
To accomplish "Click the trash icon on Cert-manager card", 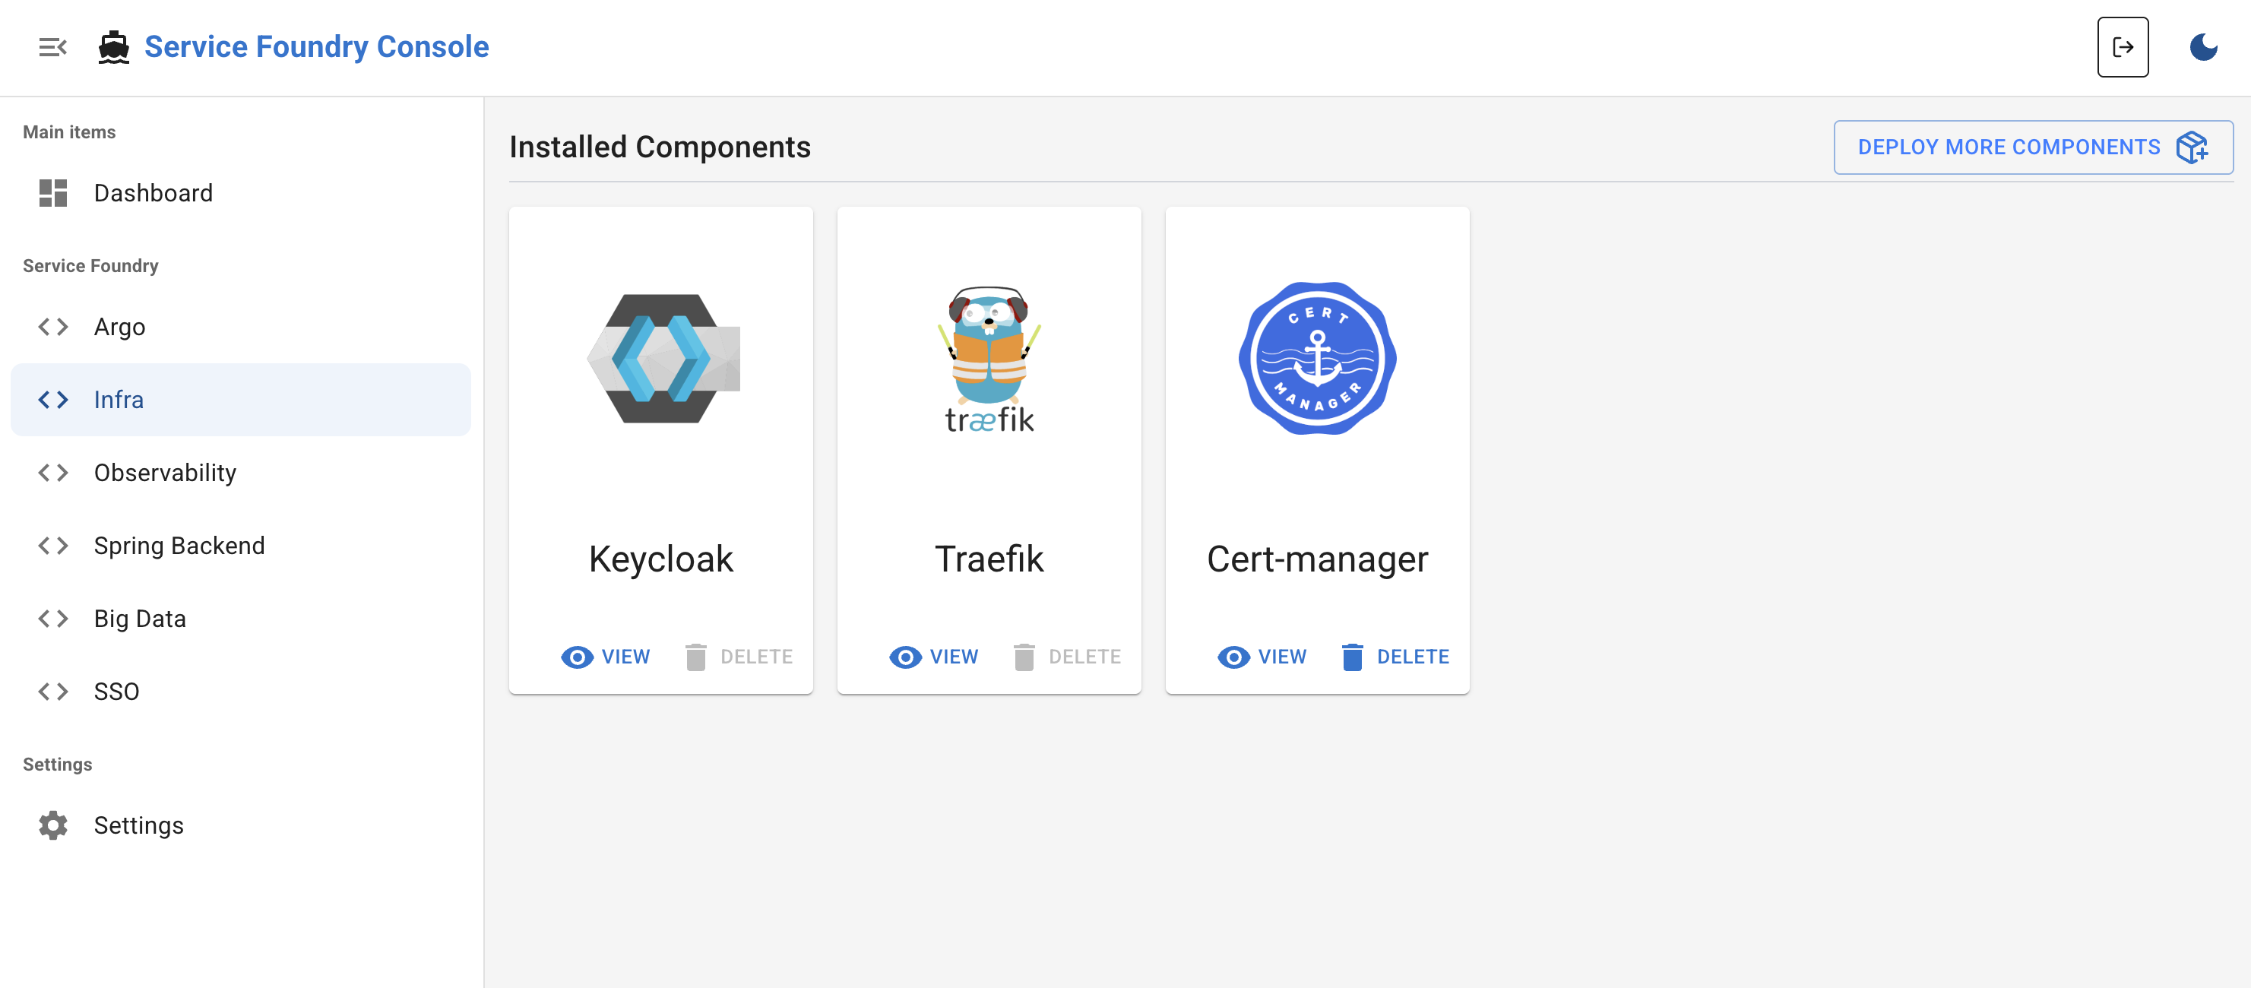I will pos(1353,657).
